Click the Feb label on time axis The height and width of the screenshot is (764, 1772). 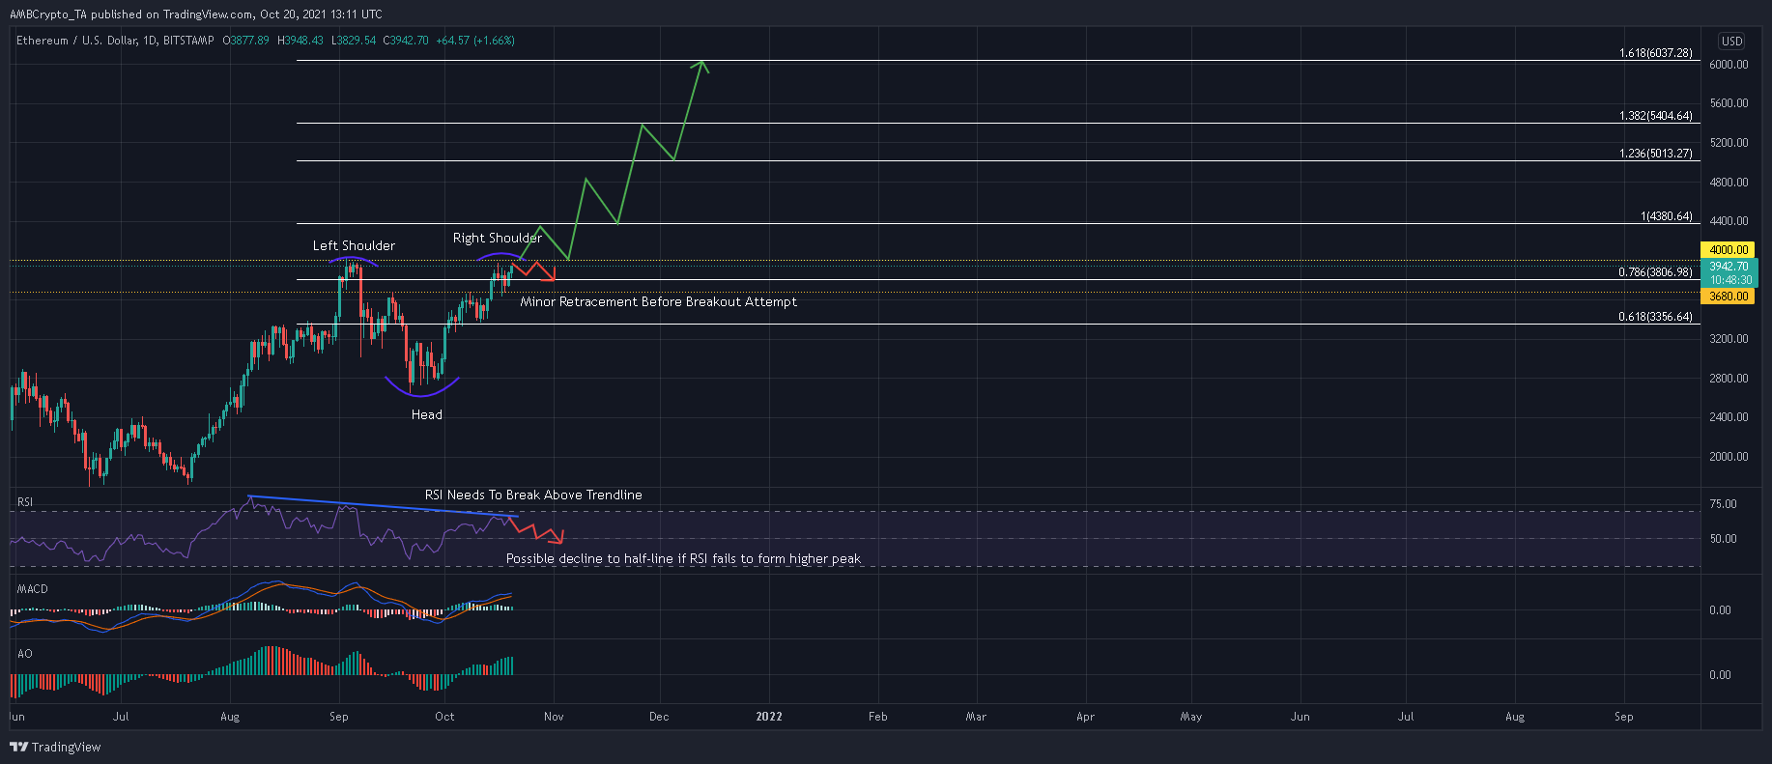tap(877, 717)
